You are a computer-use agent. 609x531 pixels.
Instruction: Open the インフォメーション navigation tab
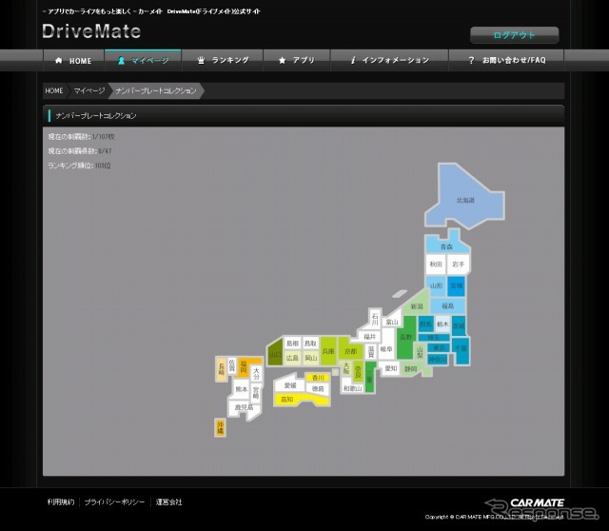tap(389, 60)
